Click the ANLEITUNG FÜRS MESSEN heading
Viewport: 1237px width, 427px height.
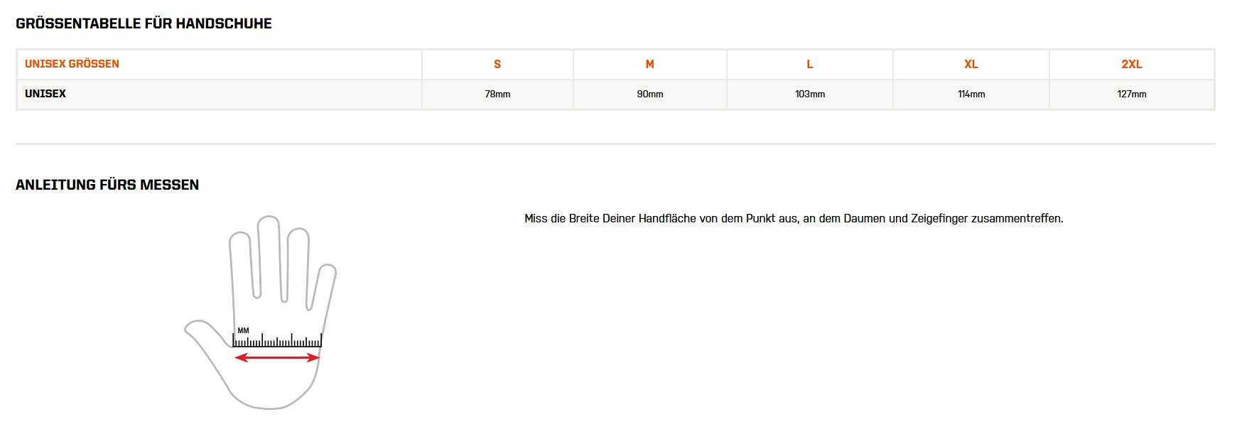[x=107, y=185]
